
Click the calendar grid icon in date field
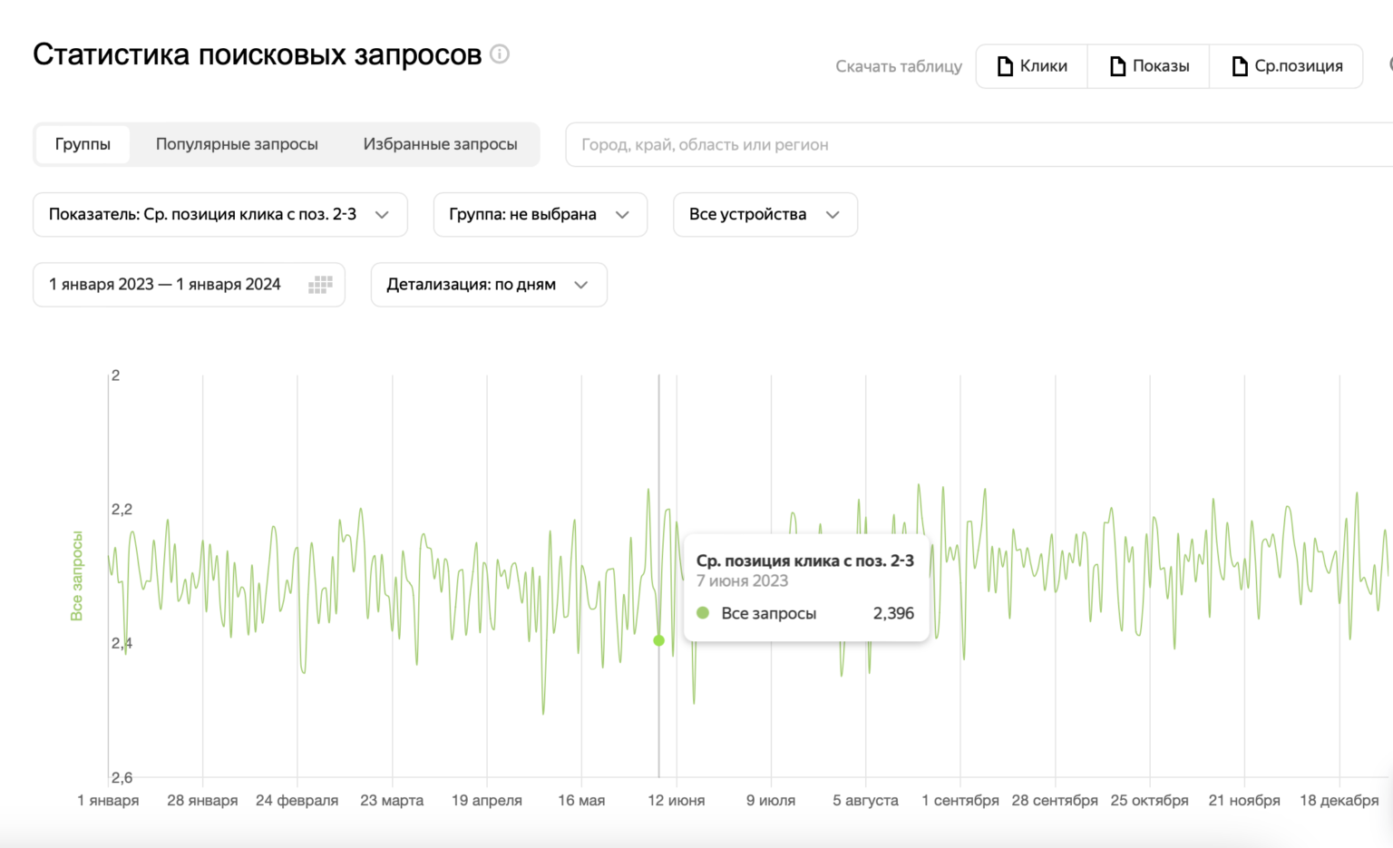320,285
